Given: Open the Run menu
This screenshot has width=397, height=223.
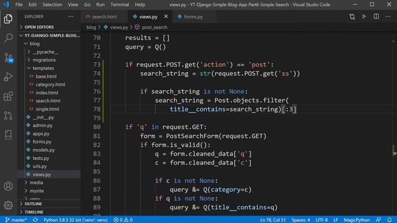Looking at the screenshot, I should (100, 4).
